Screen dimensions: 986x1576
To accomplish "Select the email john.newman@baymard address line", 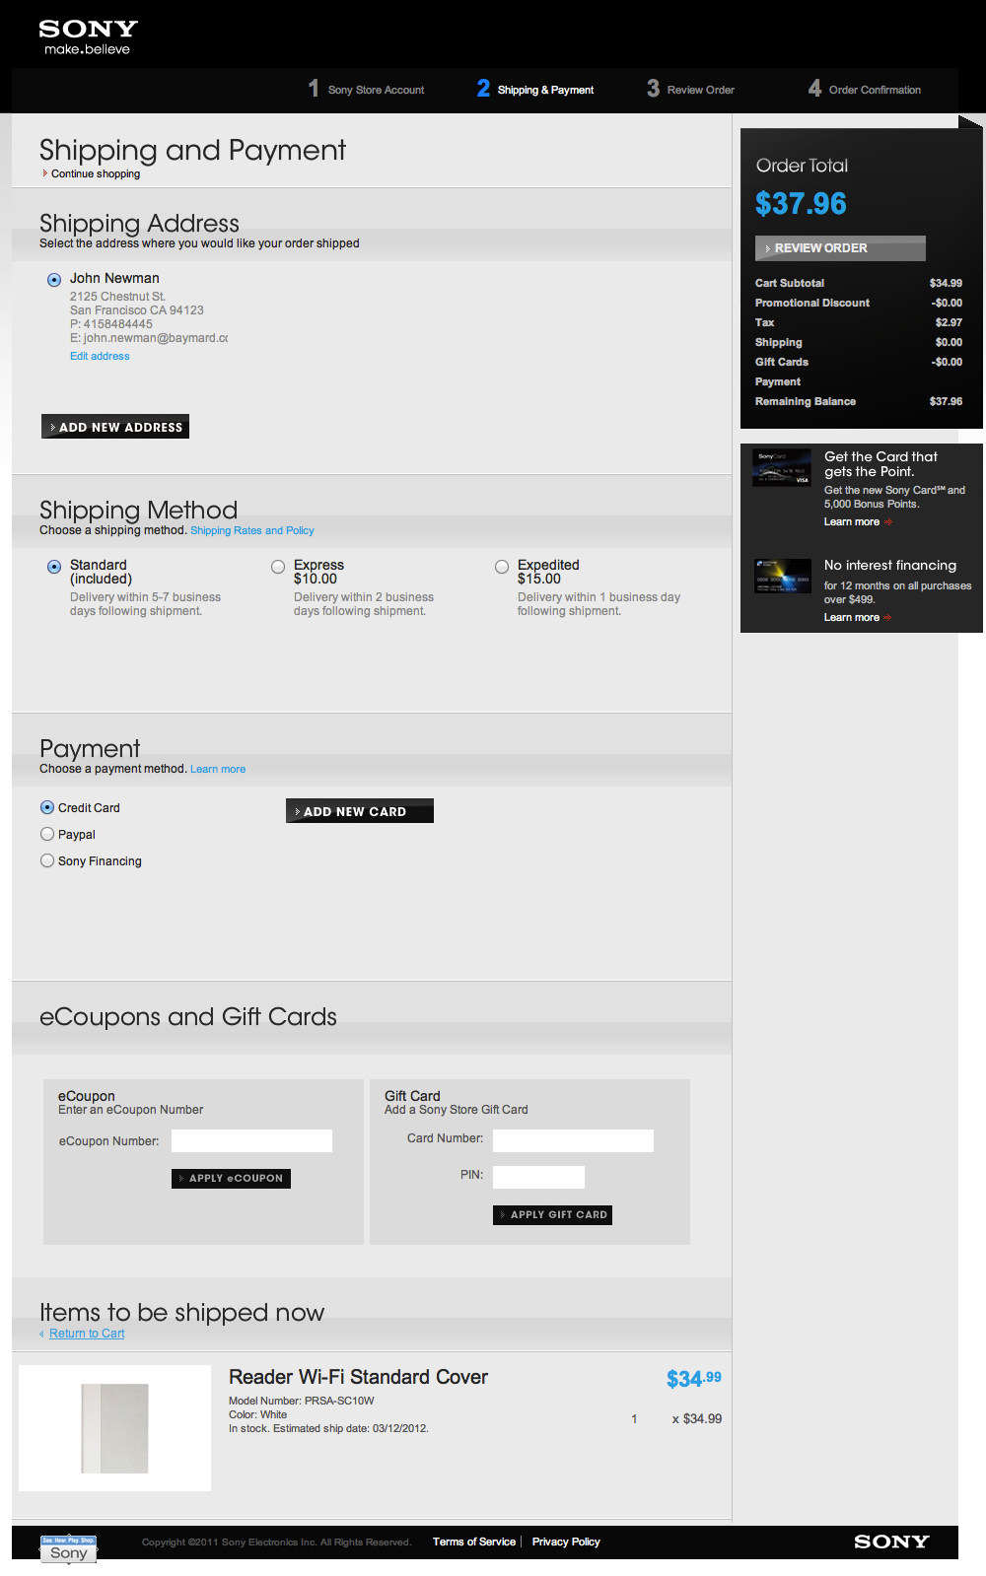I will 149,338.
